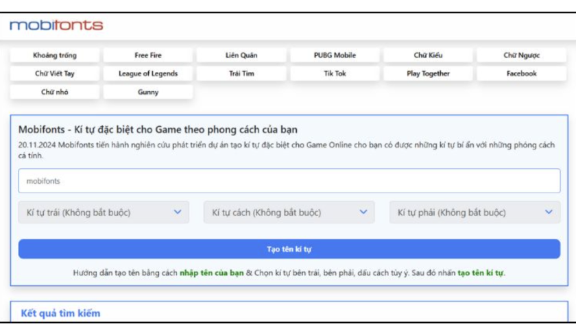
Task: Open Chữ Ngược category
Action: pos(521,56)
